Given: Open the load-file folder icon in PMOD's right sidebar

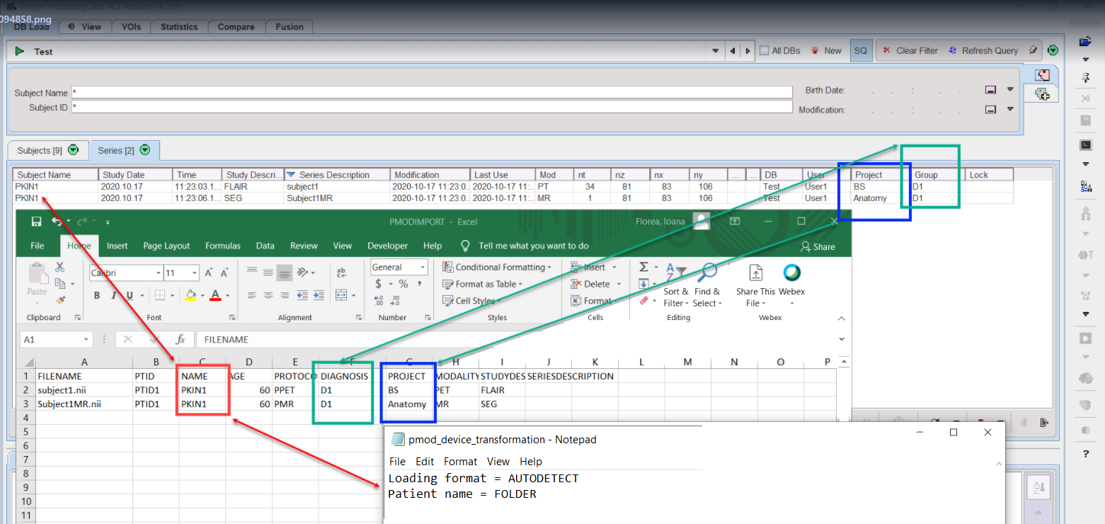Looking at the screenshot, I should pyautogui.click(x=1085, y=41).
